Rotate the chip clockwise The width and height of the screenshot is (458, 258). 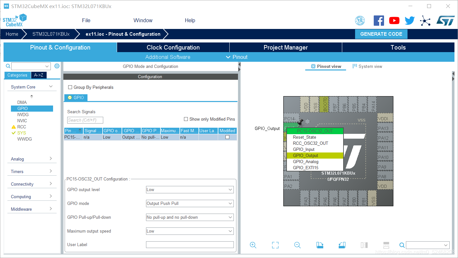click(320, 245)
